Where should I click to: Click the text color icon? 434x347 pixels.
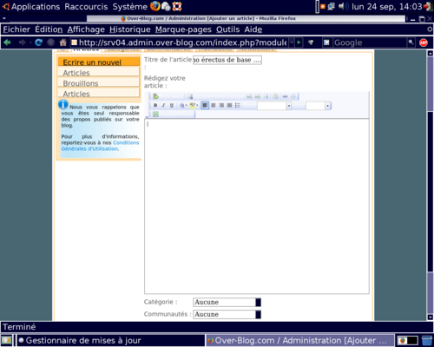point(181,105)
